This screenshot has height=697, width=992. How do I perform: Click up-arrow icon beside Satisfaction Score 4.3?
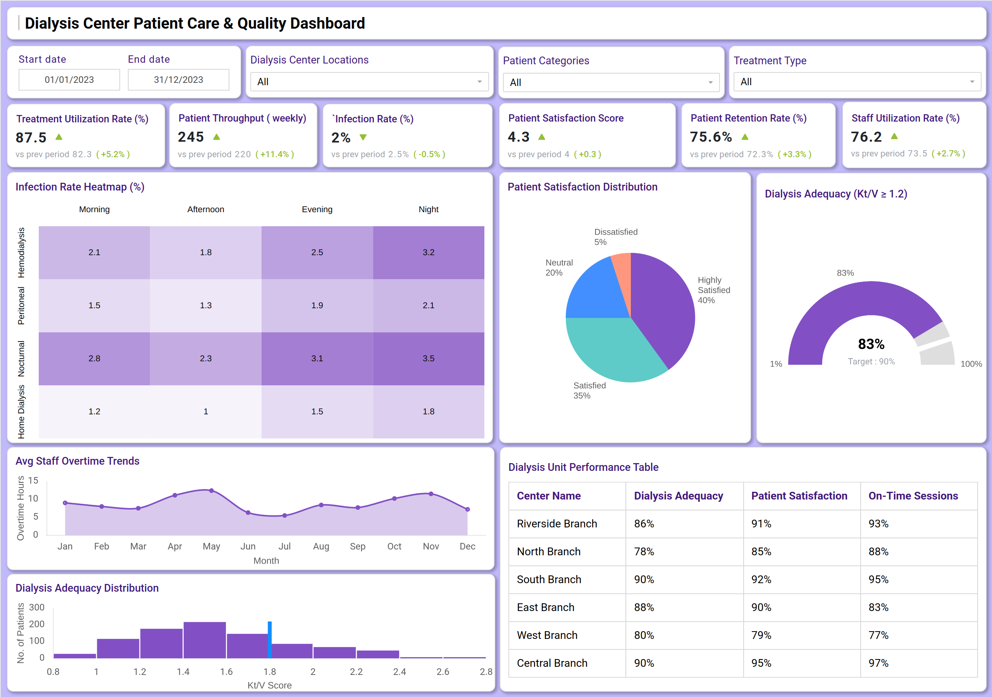[542, 137]
